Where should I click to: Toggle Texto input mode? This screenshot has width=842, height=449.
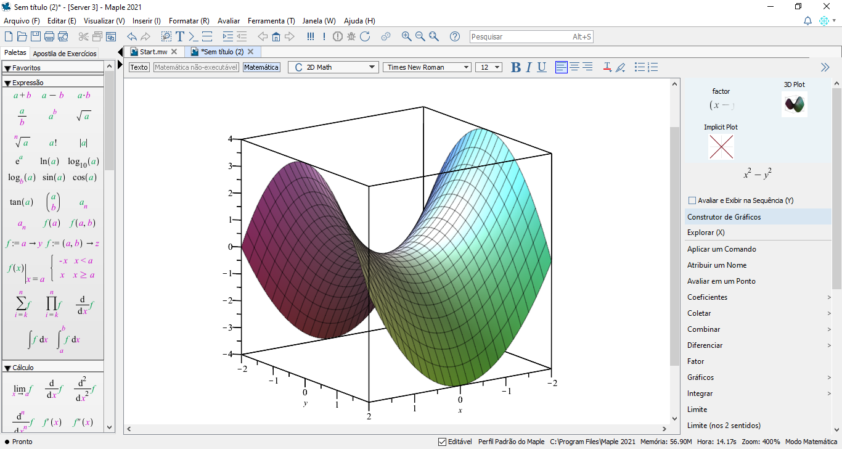[x=139, y=67]
